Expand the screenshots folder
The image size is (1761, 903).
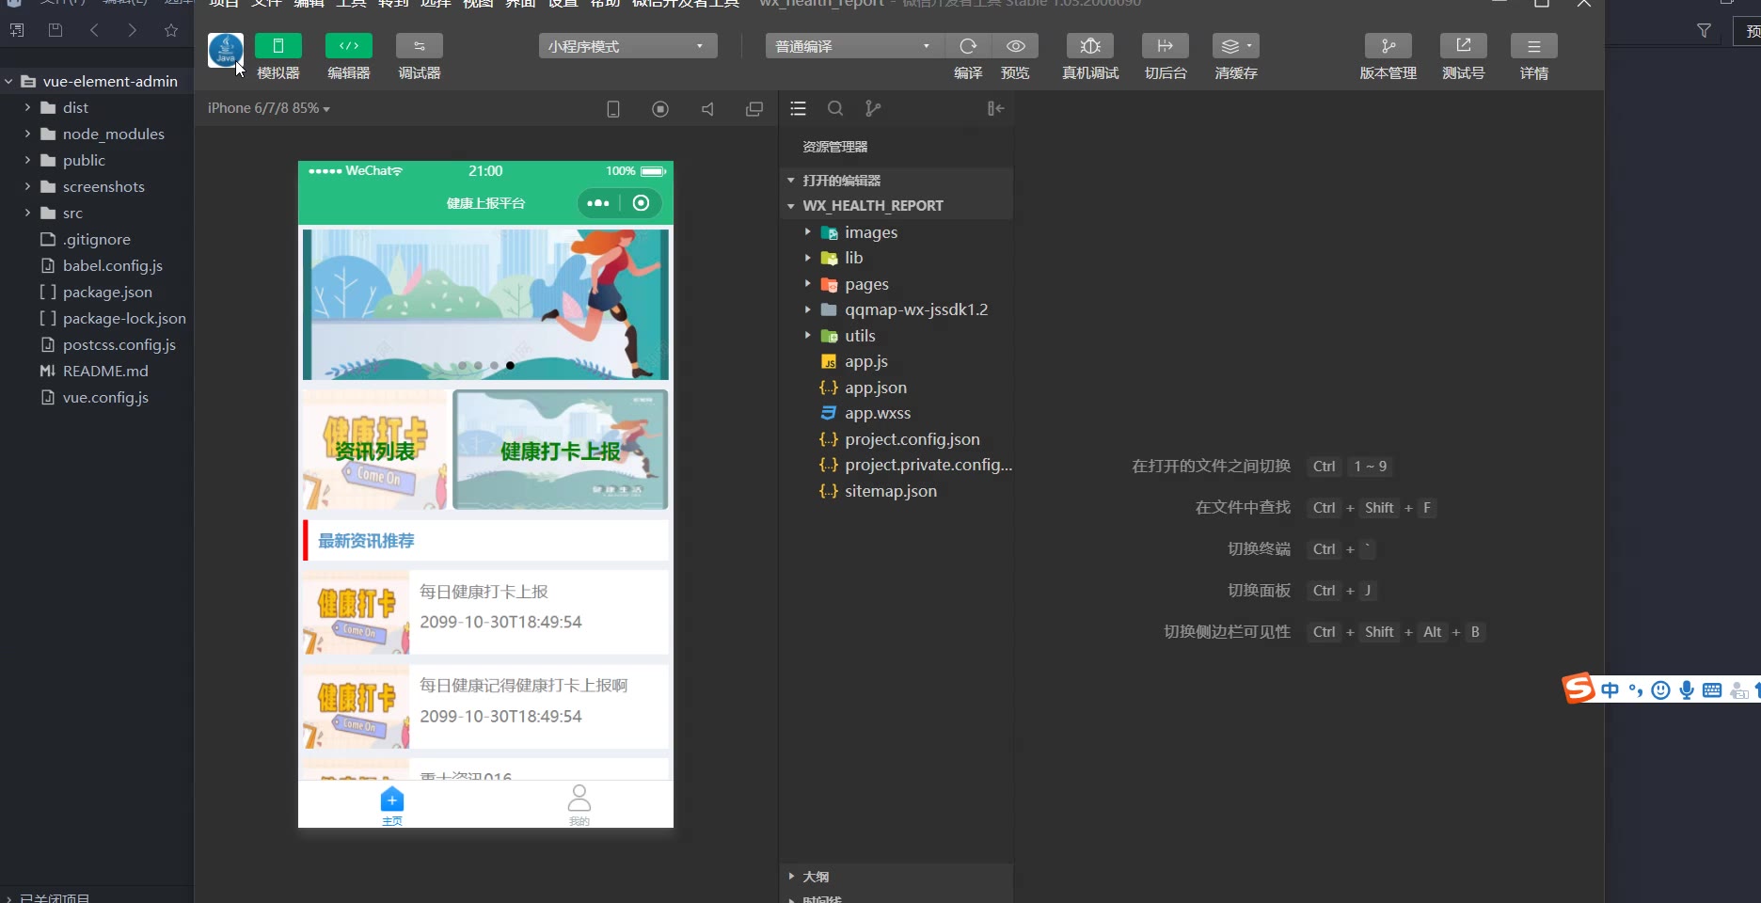[97, 187]
